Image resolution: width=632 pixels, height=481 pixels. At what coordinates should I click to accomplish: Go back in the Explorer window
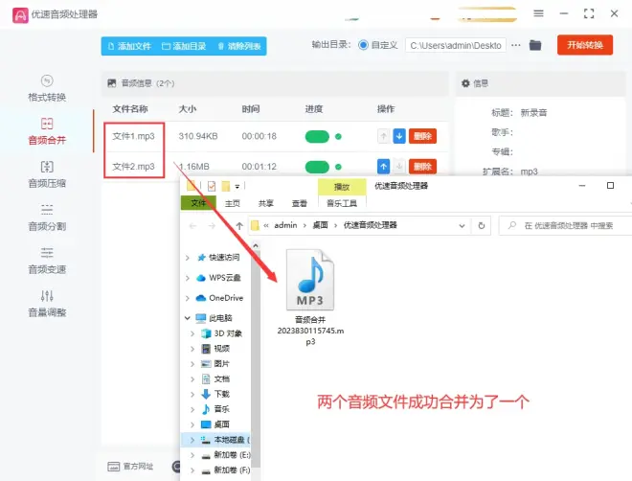pos(192,226)
